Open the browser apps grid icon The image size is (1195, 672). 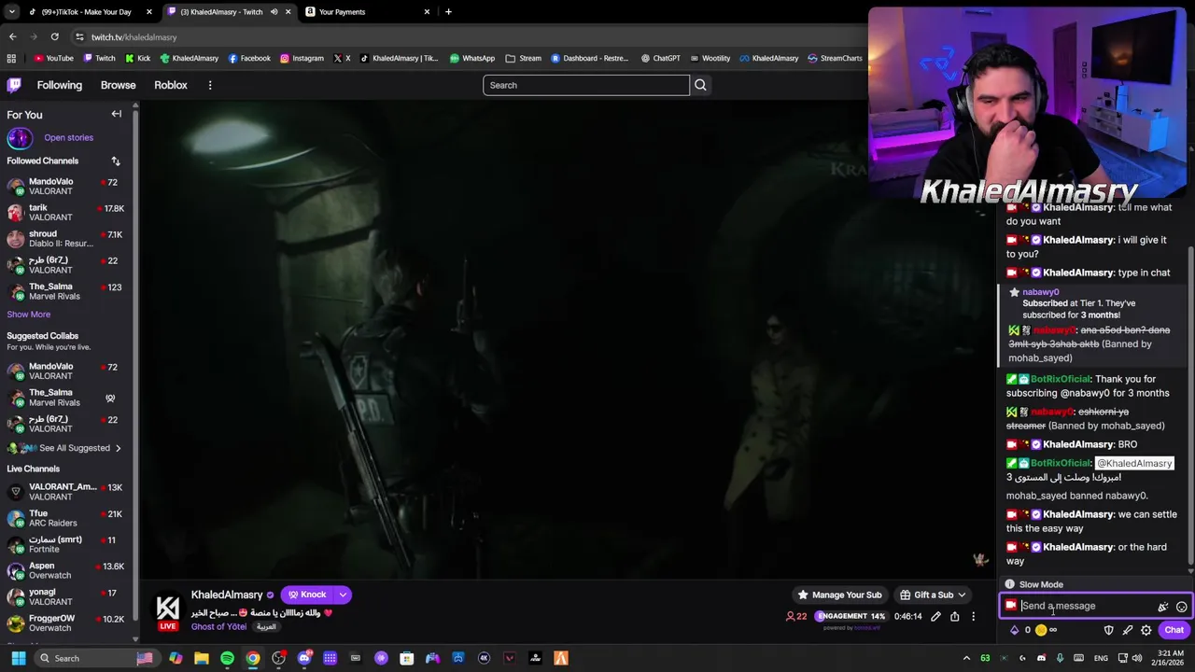tap(11, 58)
